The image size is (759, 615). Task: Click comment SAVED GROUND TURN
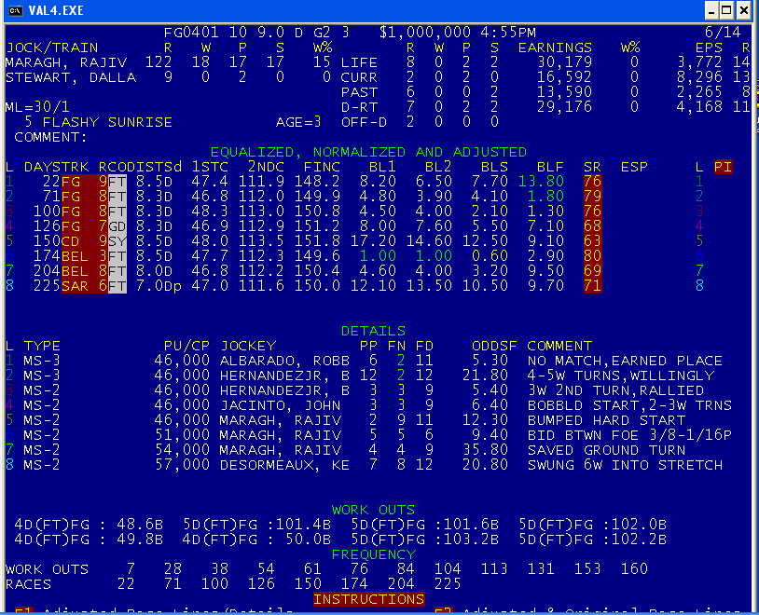coord(606,450)
